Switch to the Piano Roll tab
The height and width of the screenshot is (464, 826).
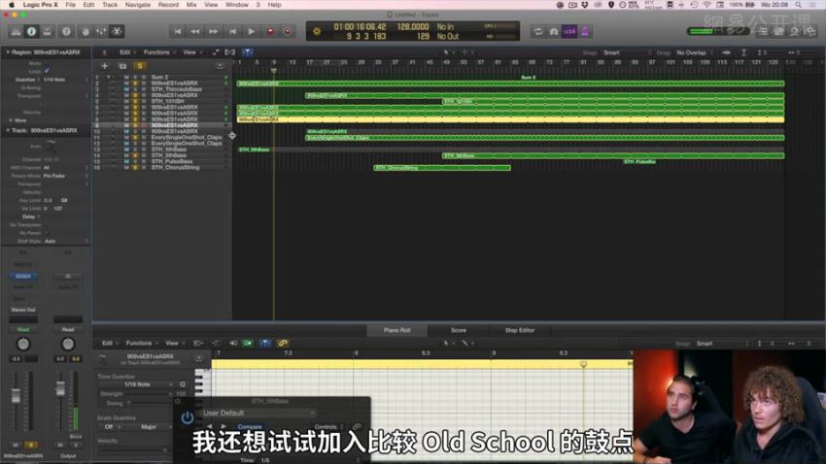click(397, 330)
